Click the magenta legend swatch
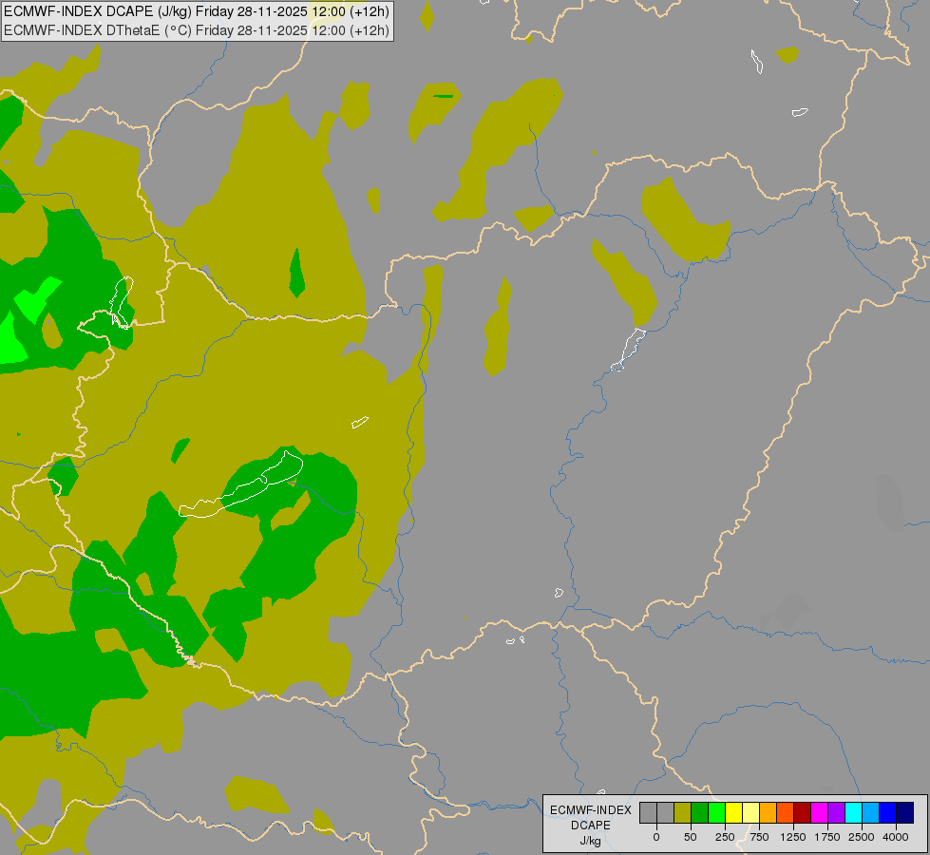Viewport: 930px width, 855px height. pyautogui.click(x=820, y=813)
